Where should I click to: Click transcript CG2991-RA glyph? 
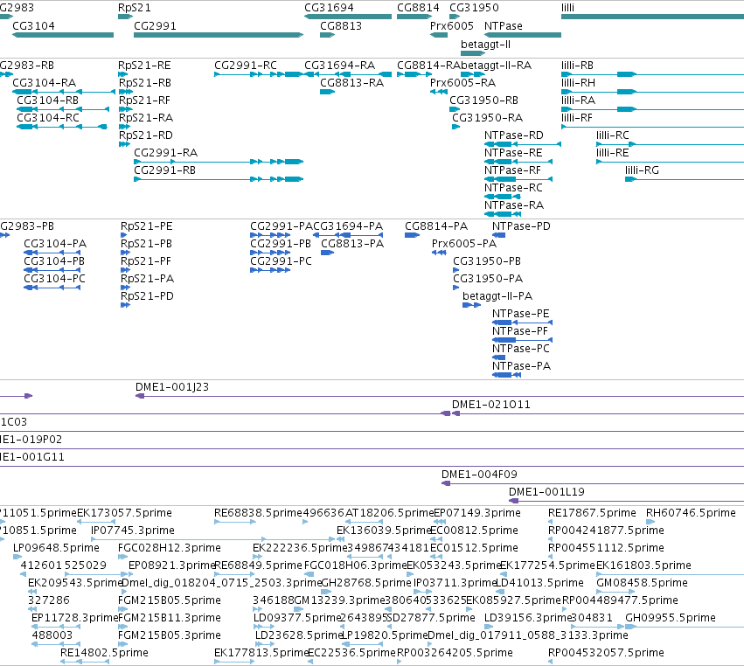[x=219, y=162]
